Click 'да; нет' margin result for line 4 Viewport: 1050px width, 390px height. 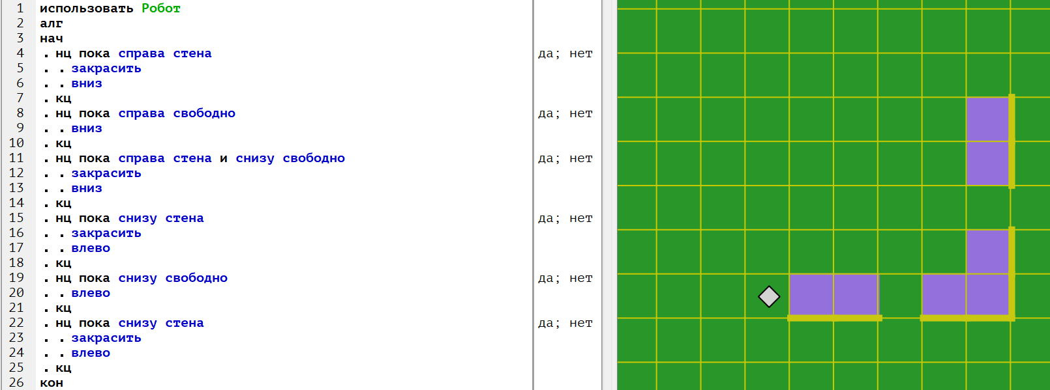click(565, 53)
